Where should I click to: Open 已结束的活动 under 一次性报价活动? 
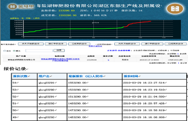[176, 44]
